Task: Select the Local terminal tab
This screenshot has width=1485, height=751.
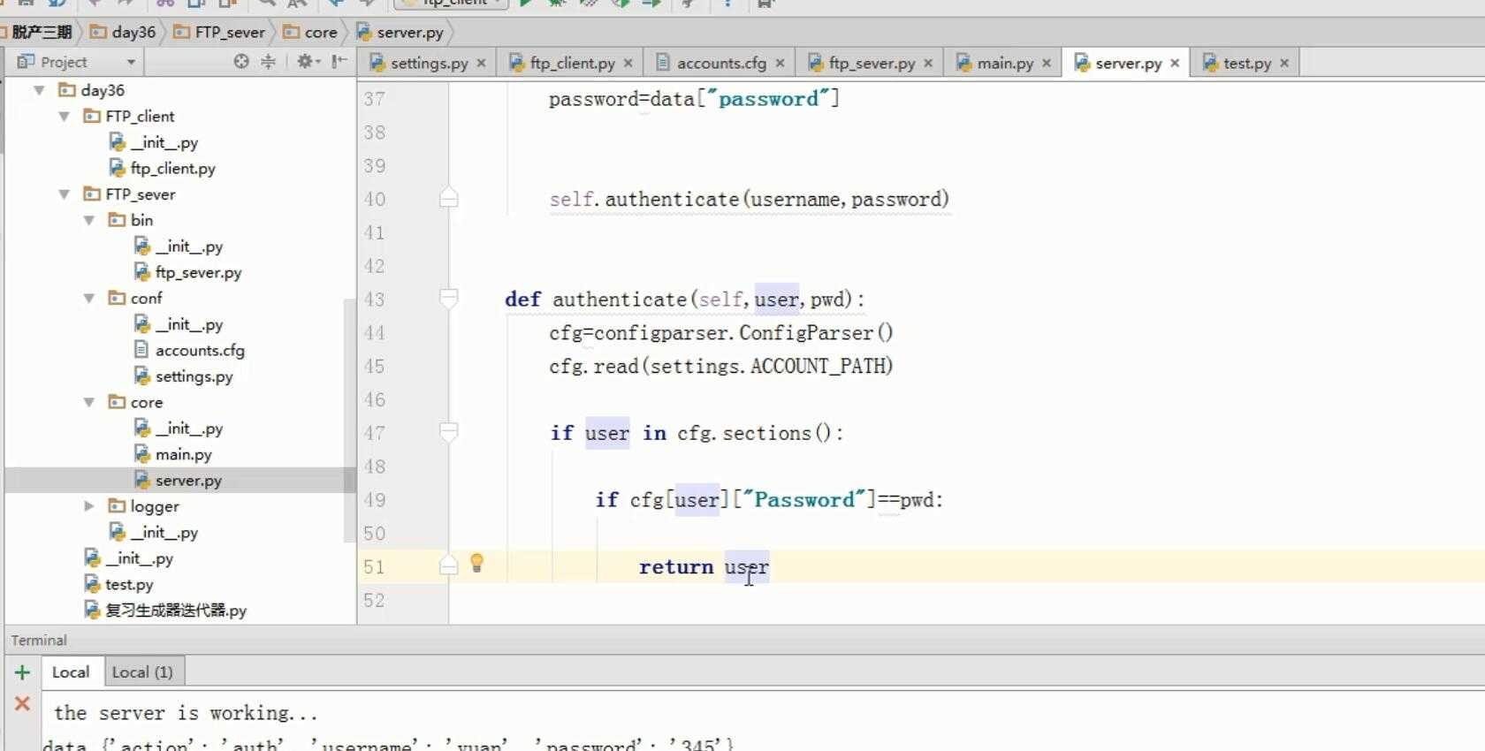Action: coord(71,672)
